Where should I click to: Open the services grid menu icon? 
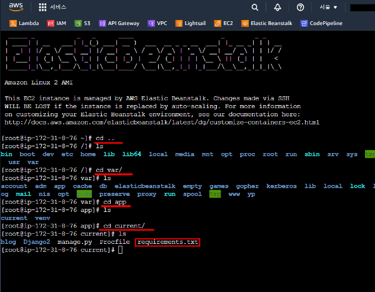tap(42, 7)
